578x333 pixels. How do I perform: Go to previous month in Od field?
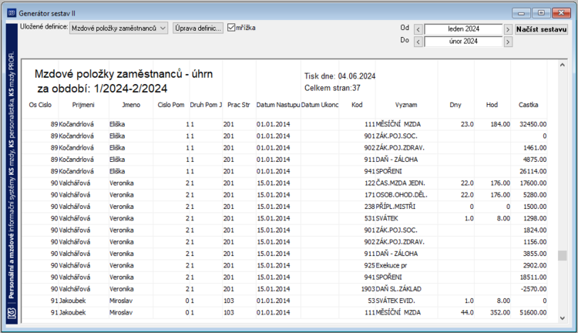click(x=418, y=29)
